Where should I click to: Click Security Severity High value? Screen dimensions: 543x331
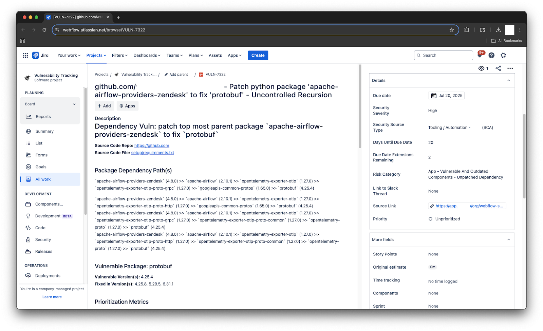433,111
